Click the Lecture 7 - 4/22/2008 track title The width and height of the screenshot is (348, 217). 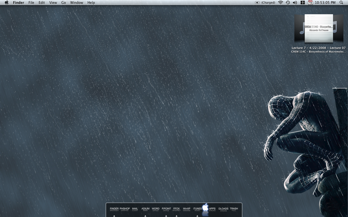coord(318,48)
